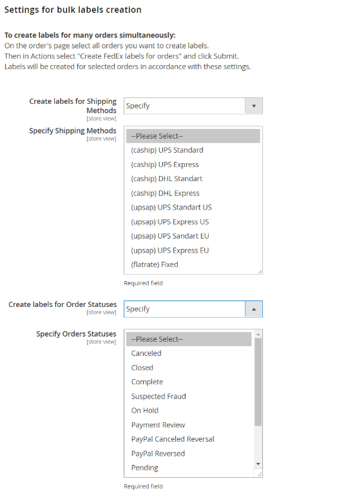Image resolution: width=346 pixels, height=501 pixels.
Task: Select Pending order status
Action: pyautogui.click(x=189, y=467)
